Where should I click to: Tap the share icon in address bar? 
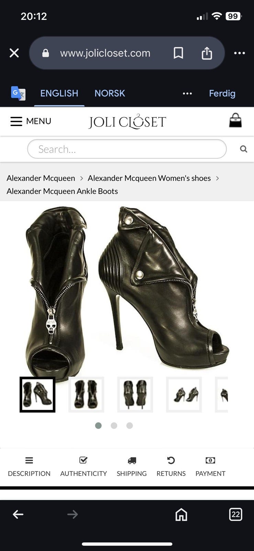pos(207,53)
